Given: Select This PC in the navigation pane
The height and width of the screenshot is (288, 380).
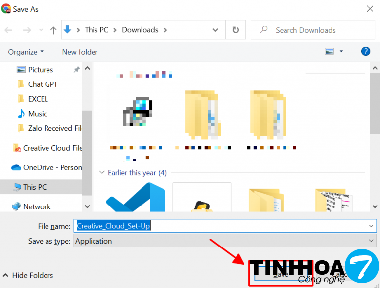Looking at the screenshot, I should (x=36, y=187).
